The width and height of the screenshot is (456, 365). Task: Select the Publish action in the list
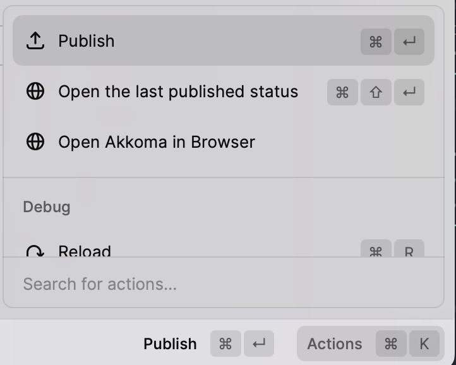(224, 40)
